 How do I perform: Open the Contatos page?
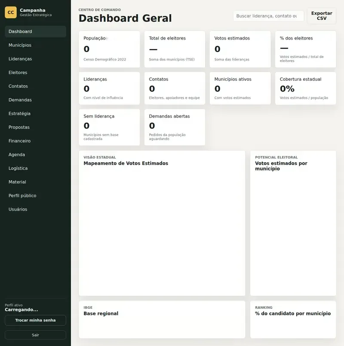pyautogui.click(x=35, y=86)
